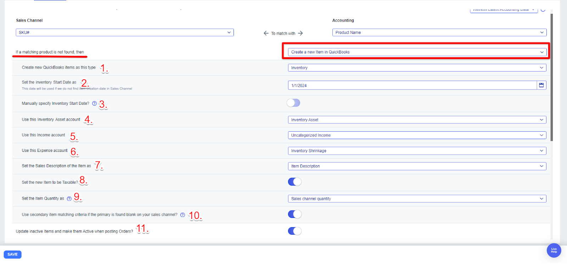Click the 'Use this Expense account' label
567x264 pixels.
[x=45, y=151]
